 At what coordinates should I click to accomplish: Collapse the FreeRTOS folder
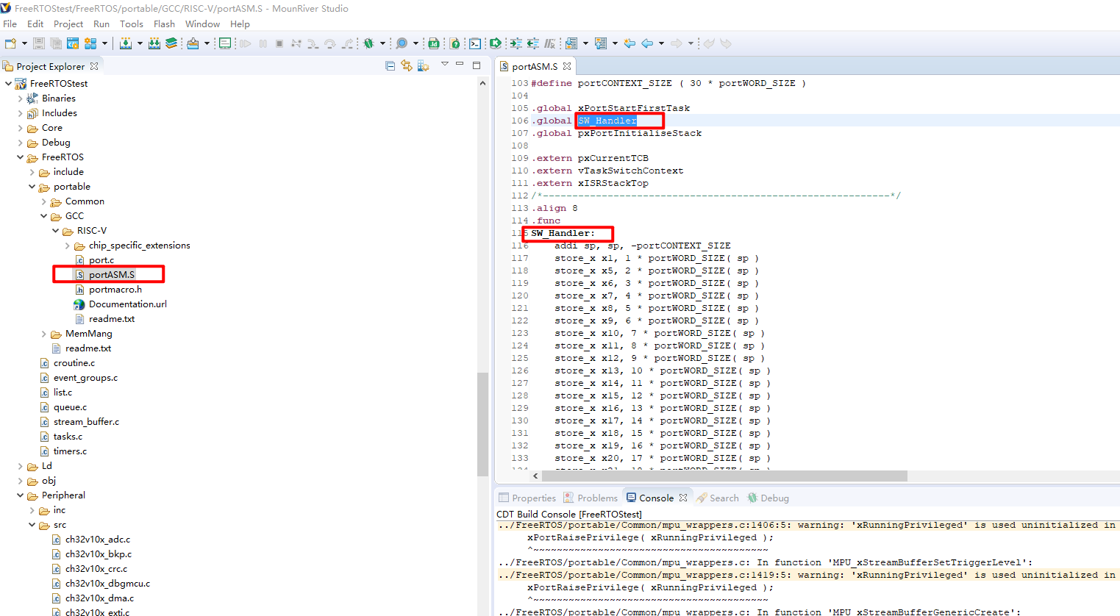tap(20, 157)
